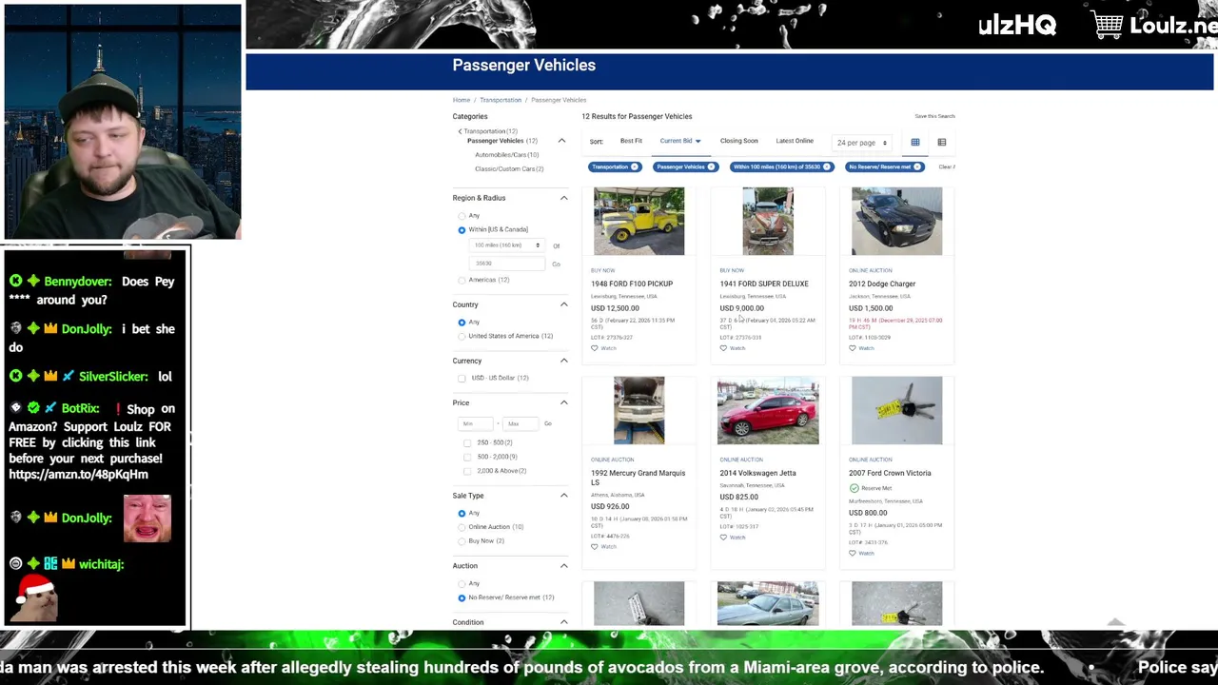Open the Home breadcrumb link

[462, 100]
